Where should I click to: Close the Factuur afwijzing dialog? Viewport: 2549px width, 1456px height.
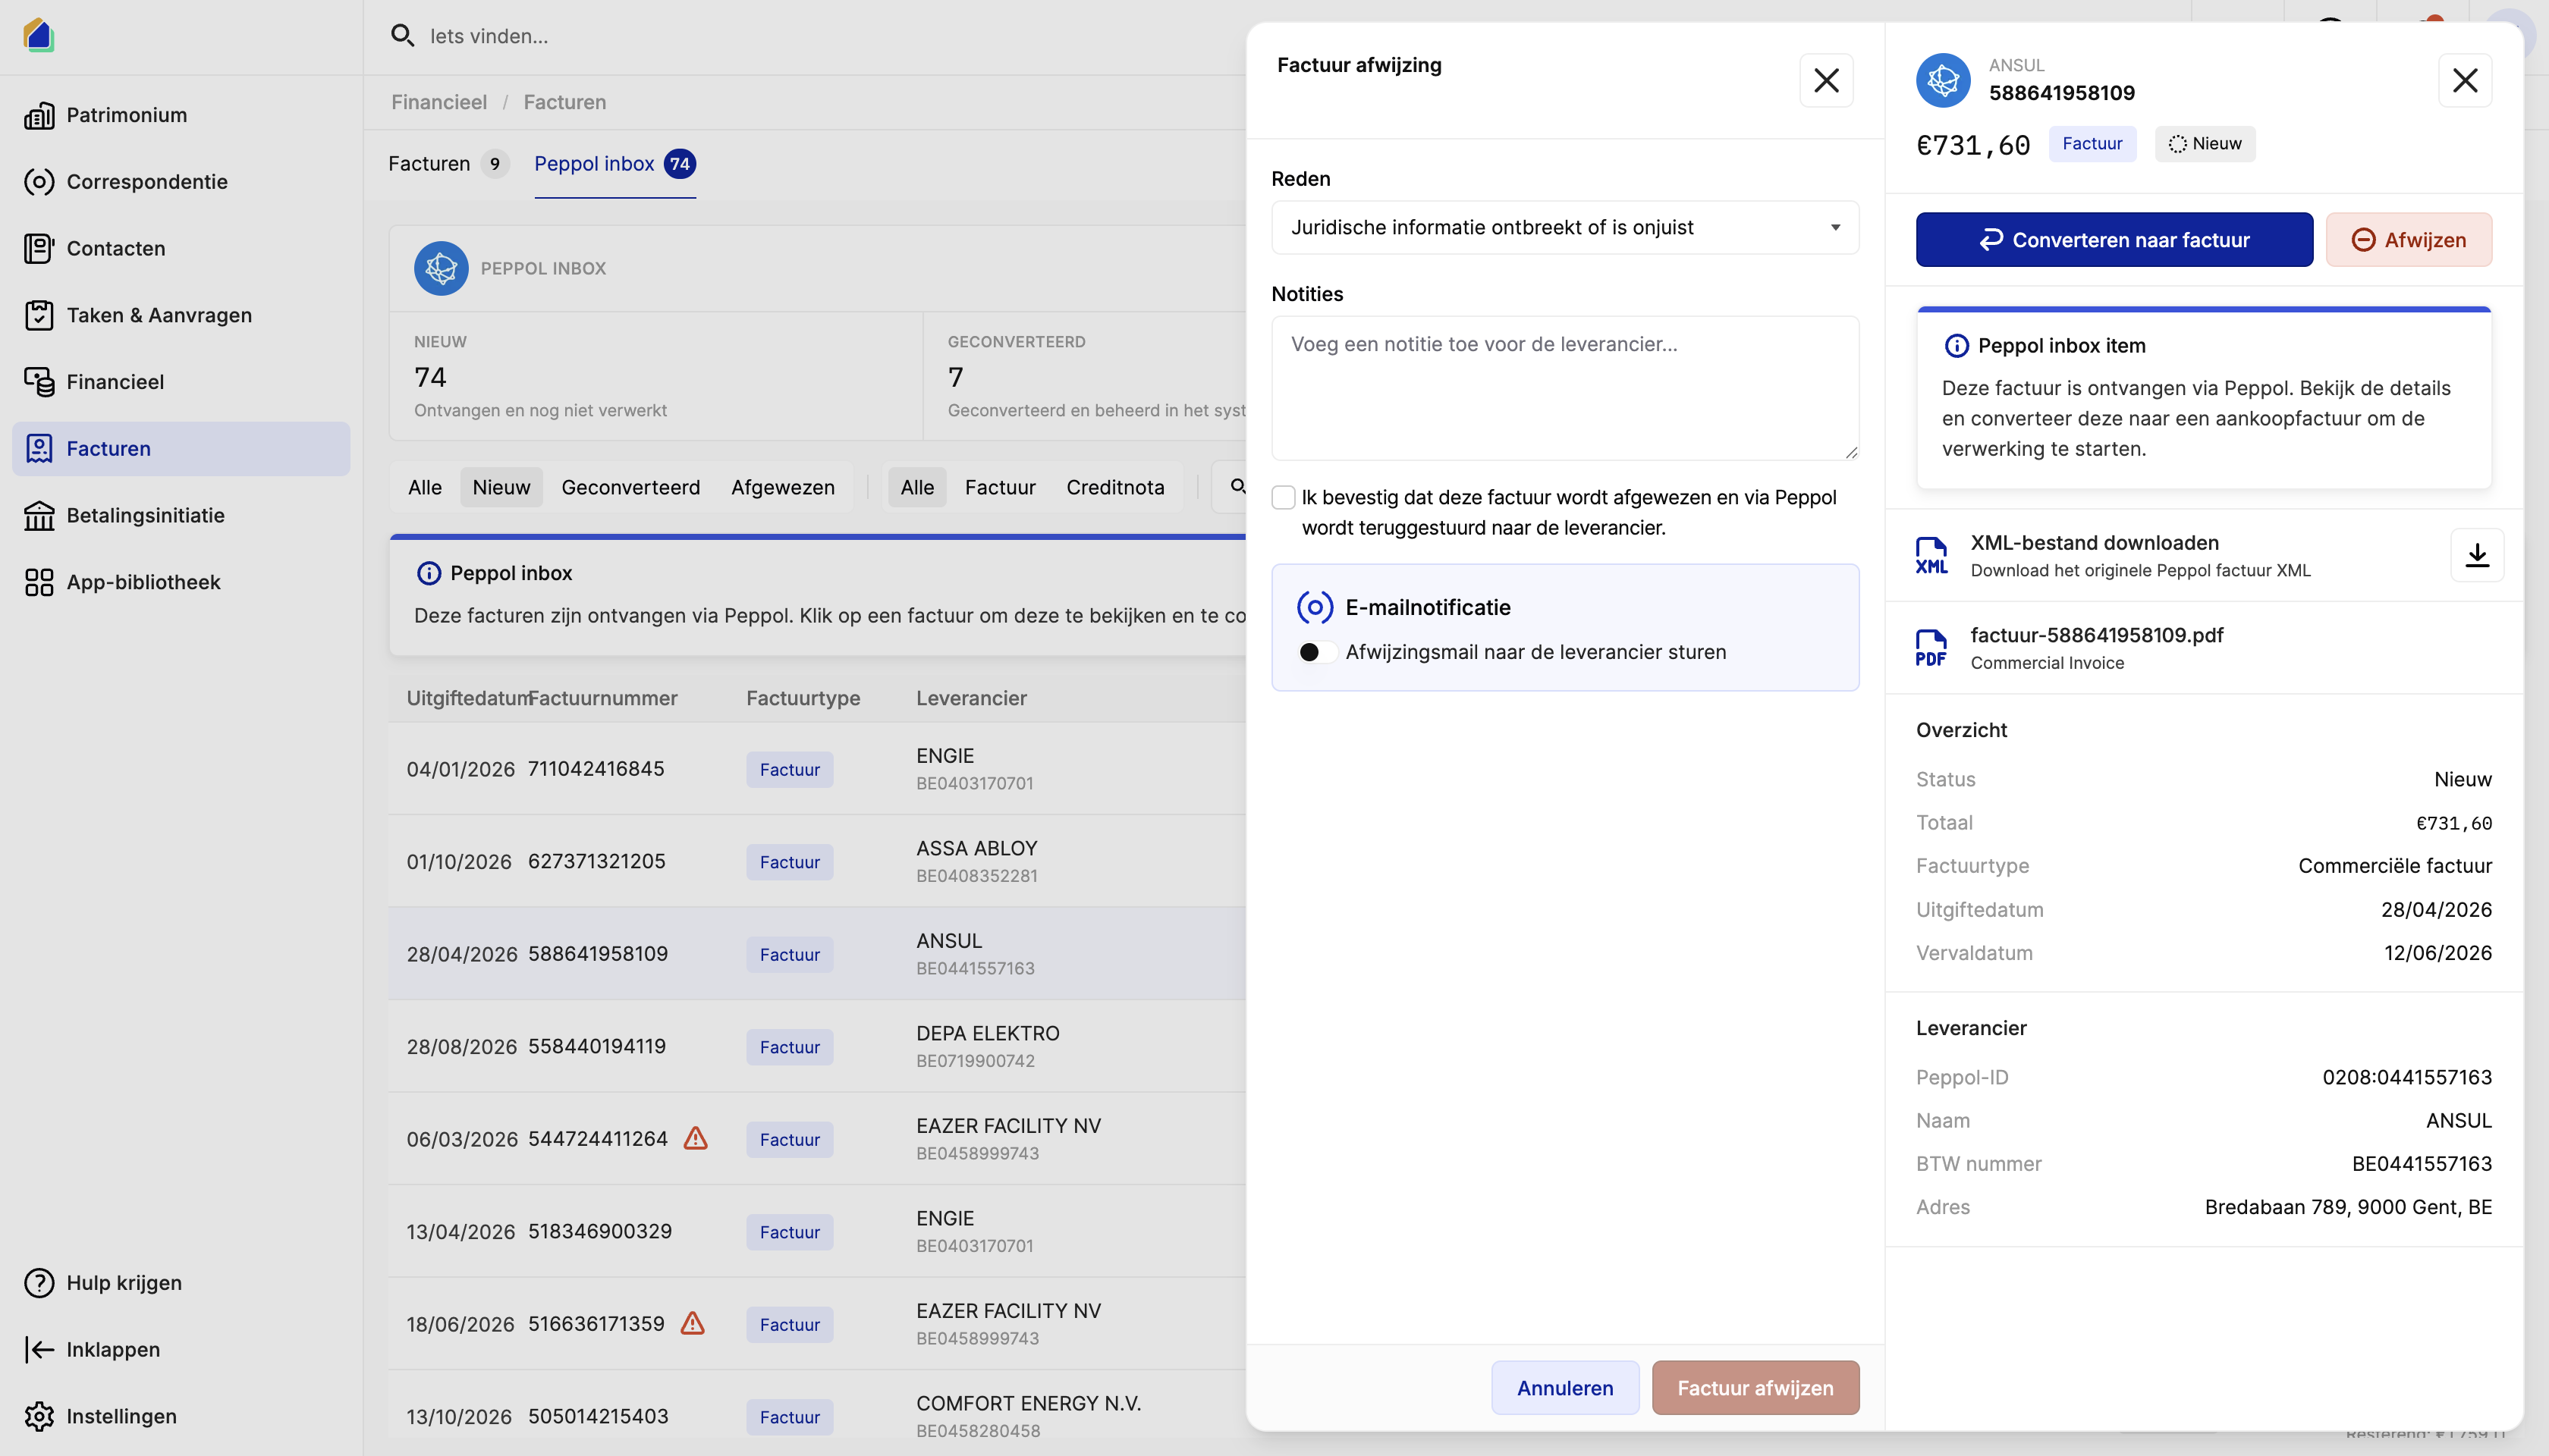tap(1826, 80)
